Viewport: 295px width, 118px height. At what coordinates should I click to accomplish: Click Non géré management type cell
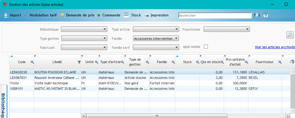coord(137,83)
